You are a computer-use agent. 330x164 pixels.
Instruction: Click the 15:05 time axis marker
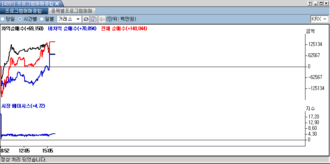[48, 151]
